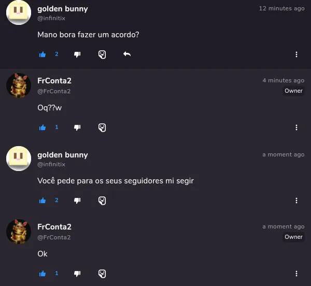The height and width of the screenshot is (286, 311).
Task: Add reaction to the "Ok" comment
Action: pyautogui.click(x=102, y=274)
